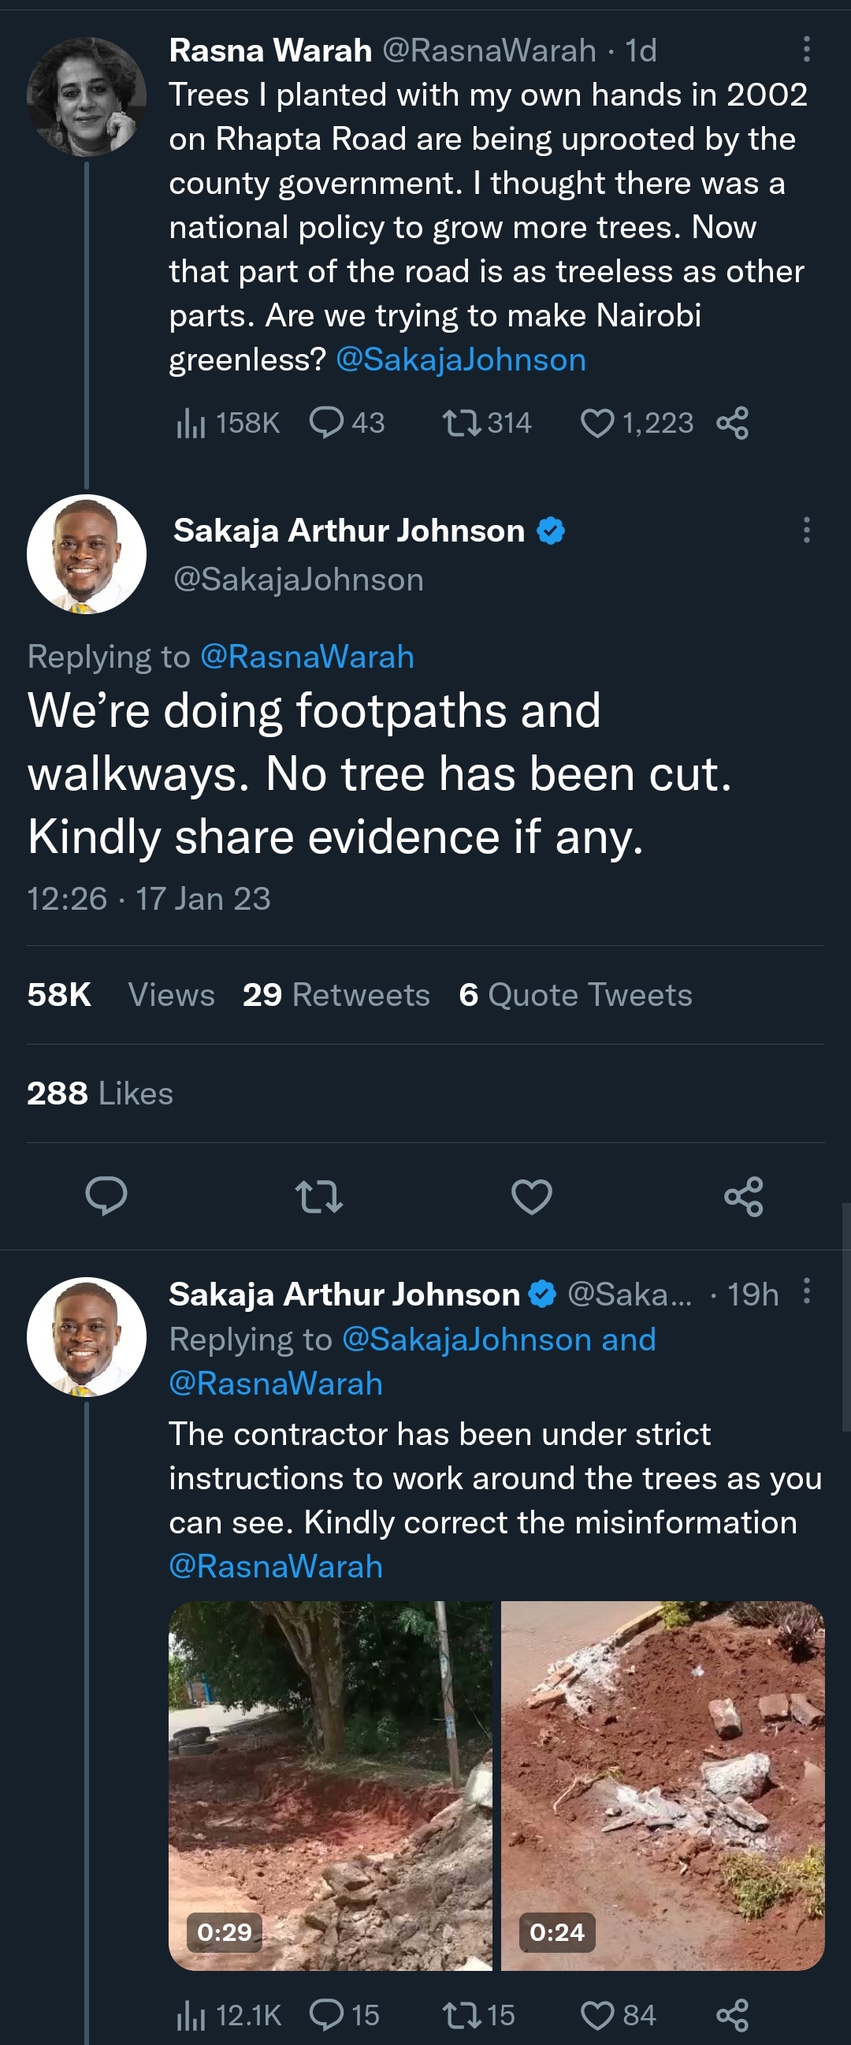The width and height of the screenshot is (851, 2045).
Task: Reply to Sakaja's main footpaths tweet
Action: [106, 1196]
